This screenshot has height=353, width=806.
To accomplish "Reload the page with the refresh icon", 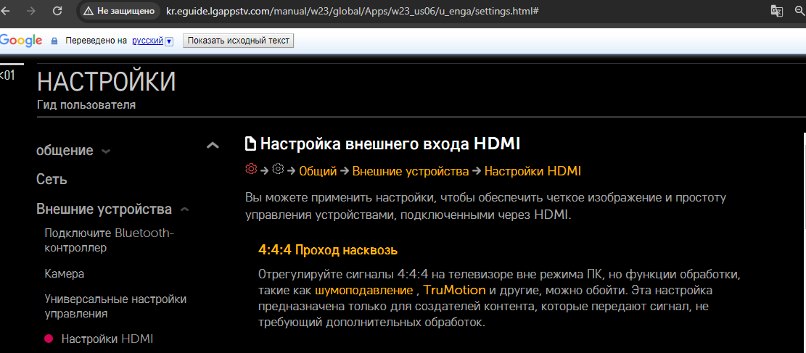I will point(57,11).
